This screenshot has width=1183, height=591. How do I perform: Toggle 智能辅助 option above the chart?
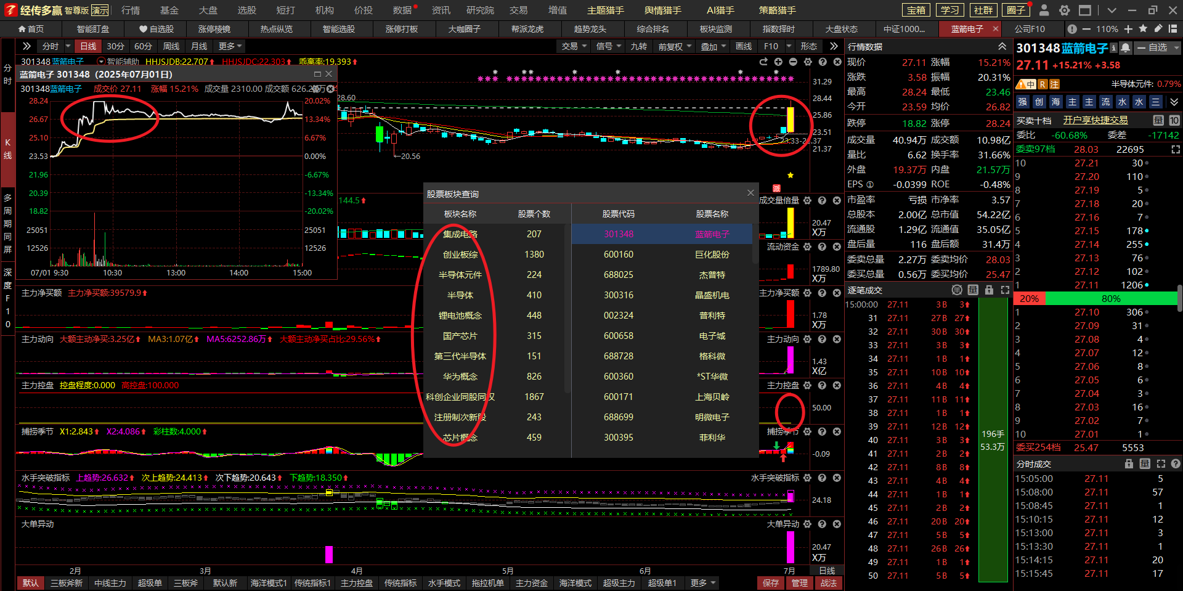click(118, 62)
